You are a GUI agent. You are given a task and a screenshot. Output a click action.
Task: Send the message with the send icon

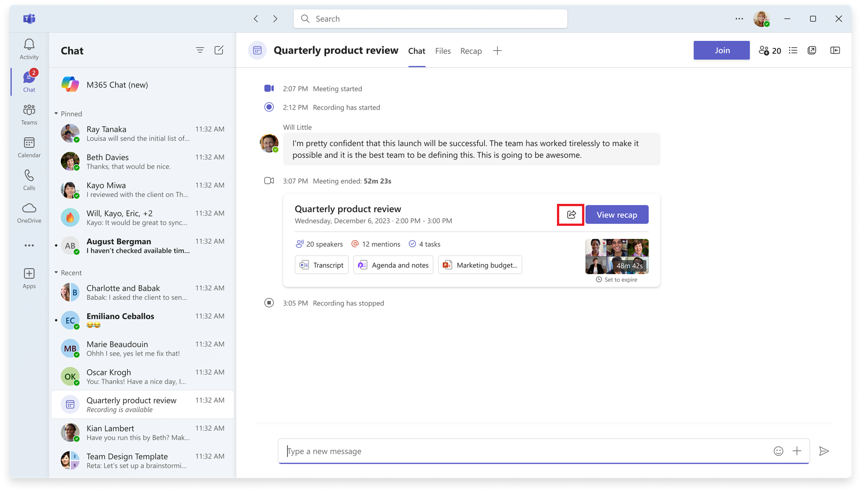pyautogui.click(x=824, y=451)
